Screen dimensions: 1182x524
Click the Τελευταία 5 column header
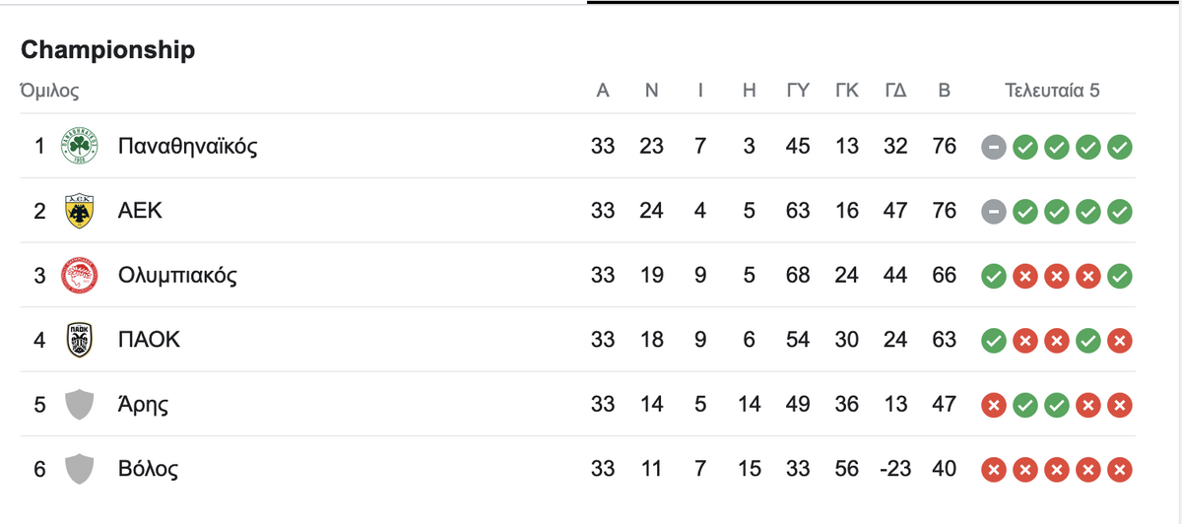pyautogui.click(x=1052, y=91)
